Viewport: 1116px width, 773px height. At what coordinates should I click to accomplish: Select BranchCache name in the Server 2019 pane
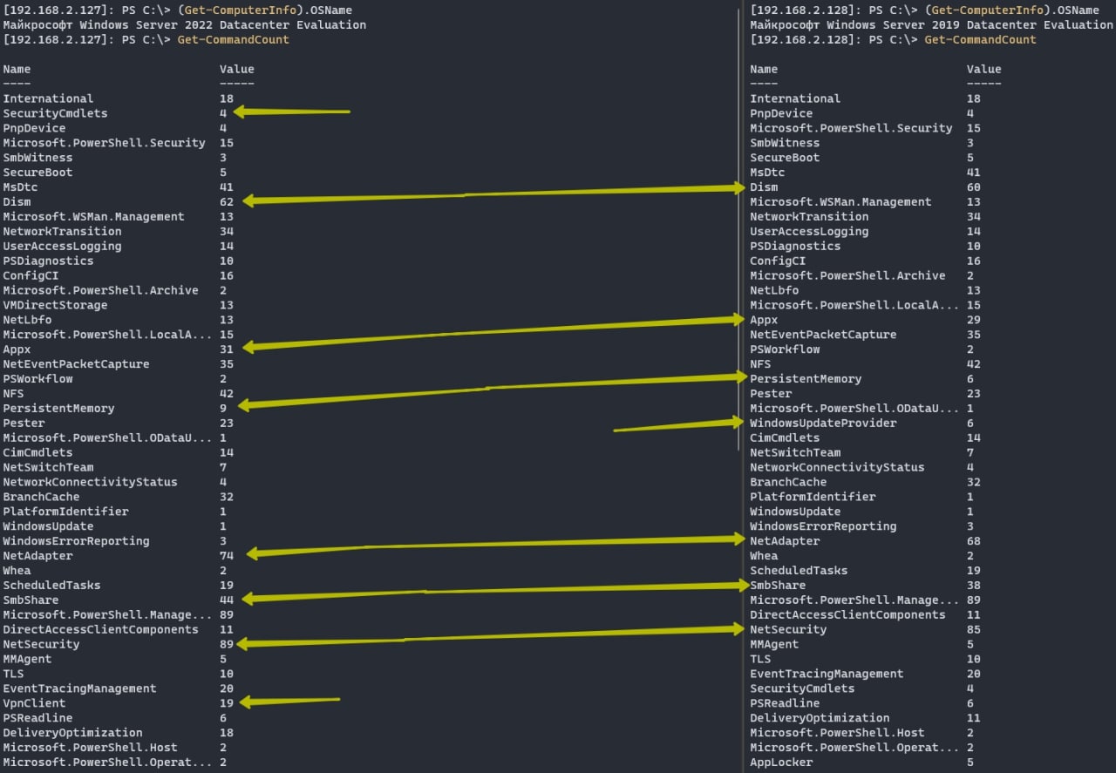789,483
